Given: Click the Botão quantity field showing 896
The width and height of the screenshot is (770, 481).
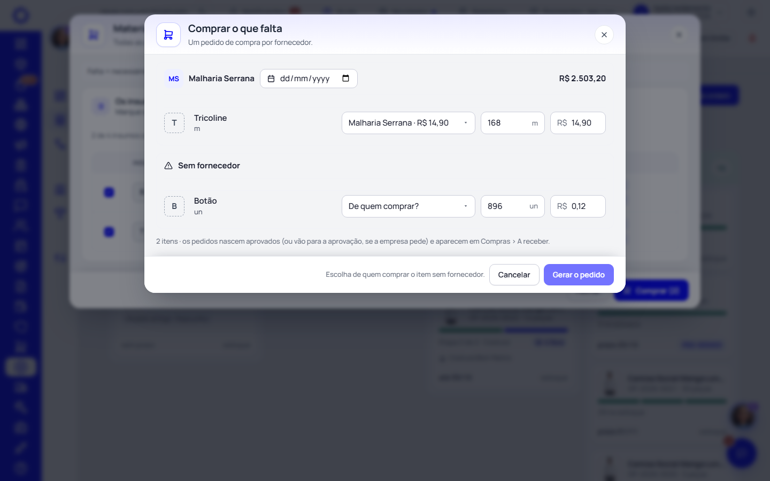Looking at the screenshot, I should tap(513, 206).
